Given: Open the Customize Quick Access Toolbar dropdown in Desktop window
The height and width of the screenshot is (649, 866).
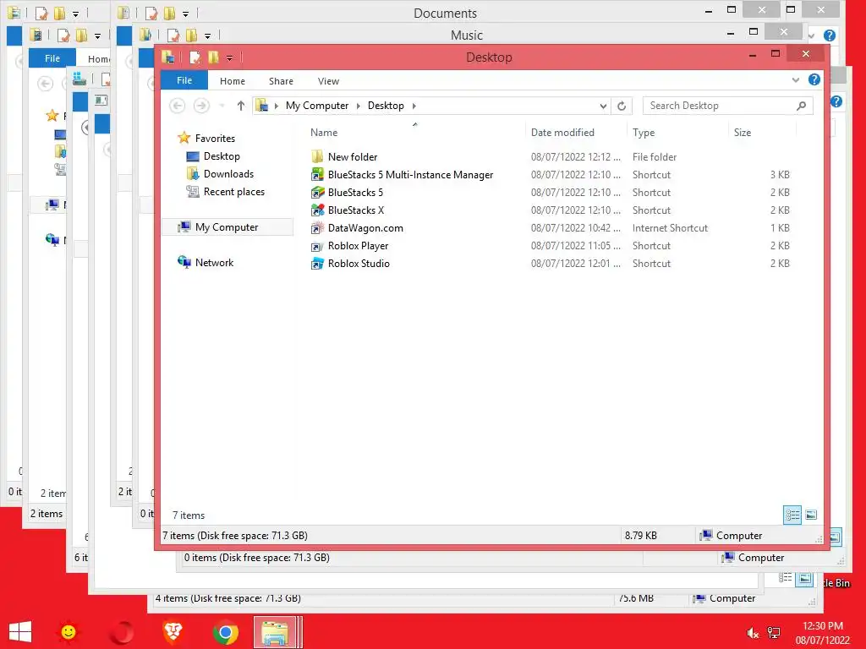Looking at the screenshot, I should 229,57.
